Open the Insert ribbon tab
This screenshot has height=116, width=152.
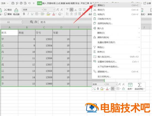coord(44,3)
